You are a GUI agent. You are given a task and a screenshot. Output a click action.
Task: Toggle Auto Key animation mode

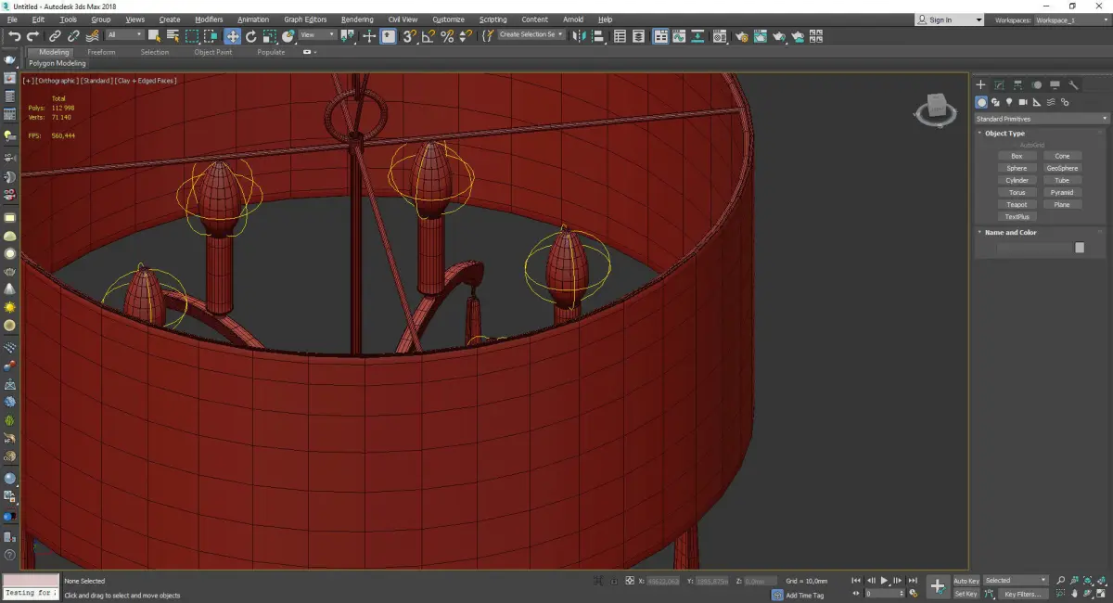(966, 581)
